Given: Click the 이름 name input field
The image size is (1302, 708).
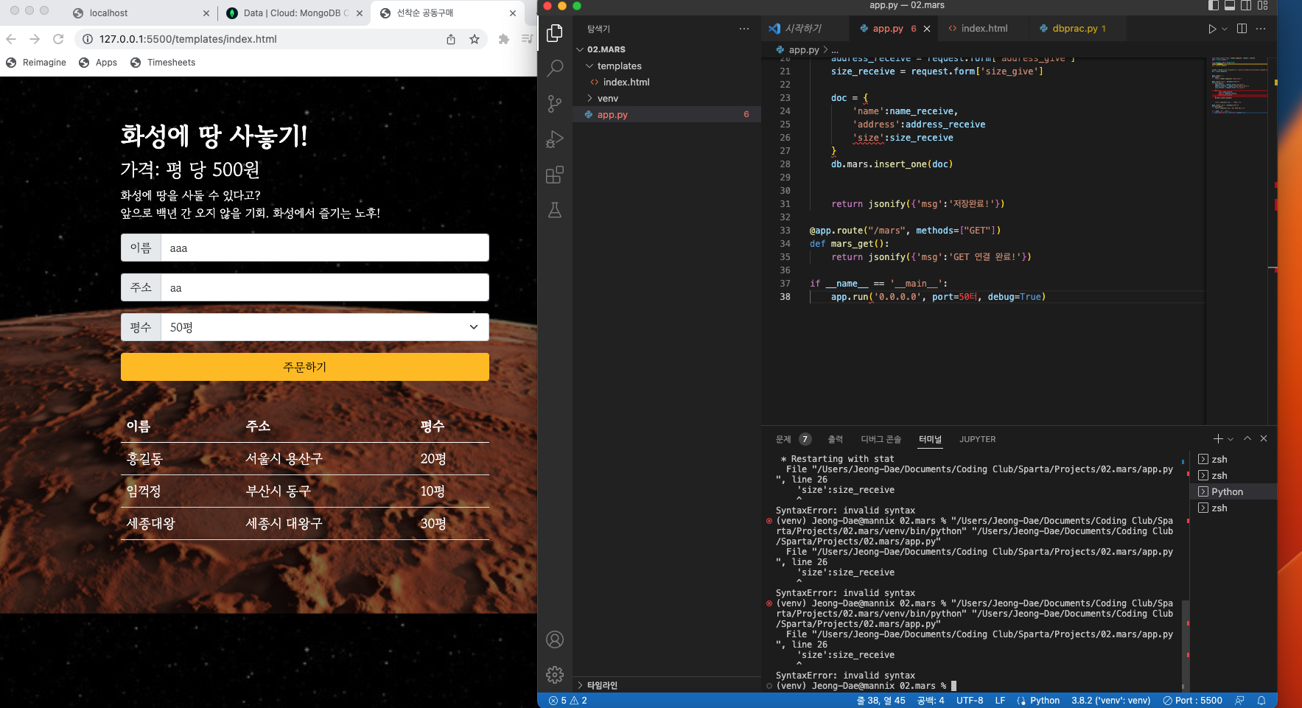Looking at the screenshot, I should click(x=325, y=248).
